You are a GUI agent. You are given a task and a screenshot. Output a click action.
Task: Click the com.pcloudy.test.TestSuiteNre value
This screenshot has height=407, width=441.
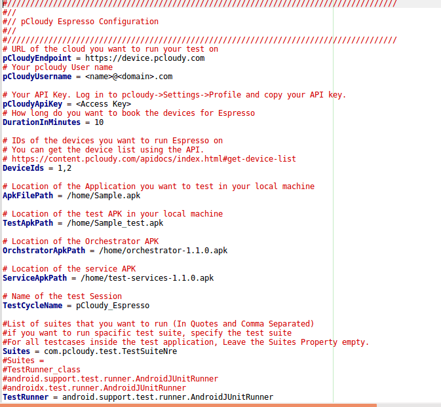pyautogui.click(x=111, y=351)
